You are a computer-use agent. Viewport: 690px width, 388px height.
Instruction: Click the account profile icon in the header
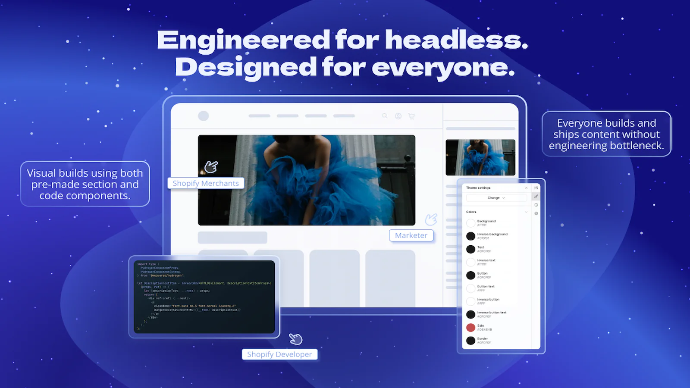click(398, 116)
